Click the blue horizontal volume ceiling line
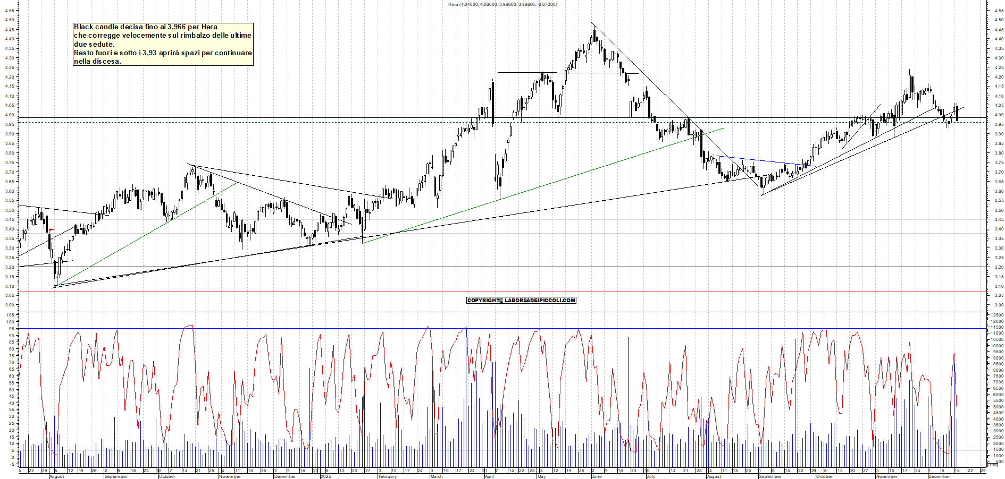 click(372, 328)
